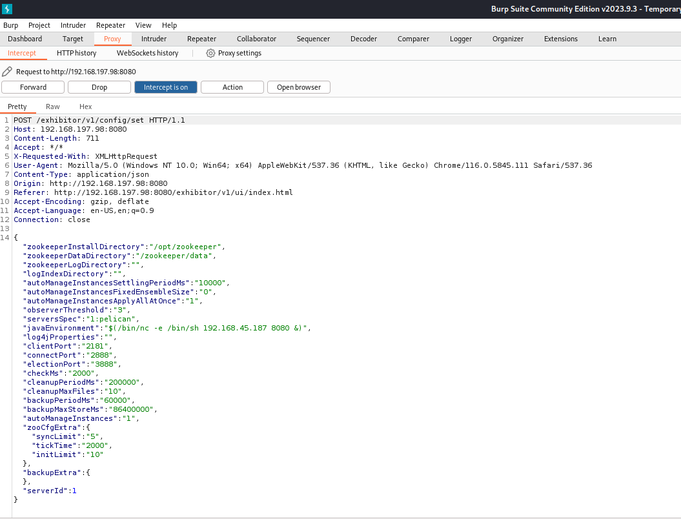Click the zookeeperInstallDirectory value
Image resolution: width=681 pixels, height=519 pixels.
(185, 247)
